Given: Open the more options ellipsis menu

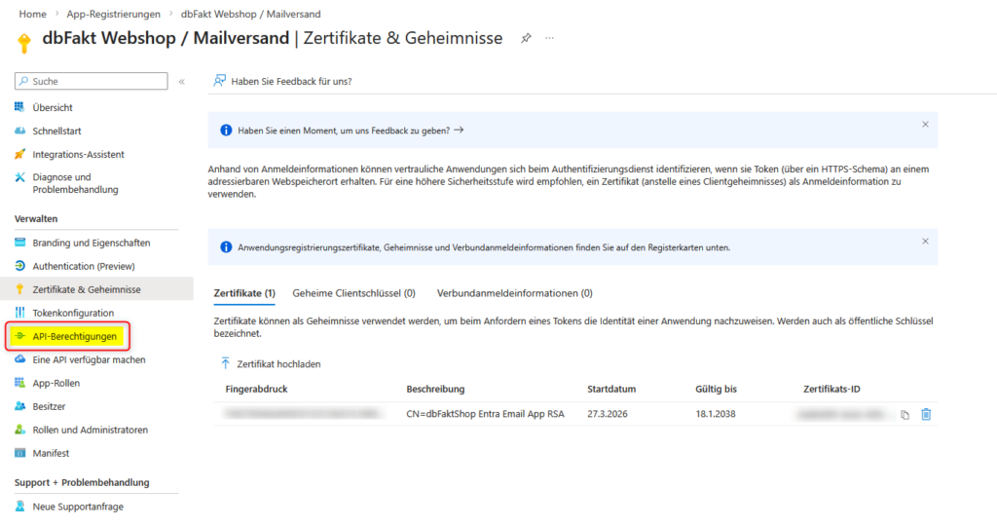Looking at the screenshot, I should (x=549, y=38).
